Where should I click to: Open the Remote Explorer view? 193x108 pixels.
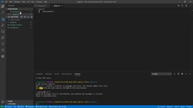point(3,31)
